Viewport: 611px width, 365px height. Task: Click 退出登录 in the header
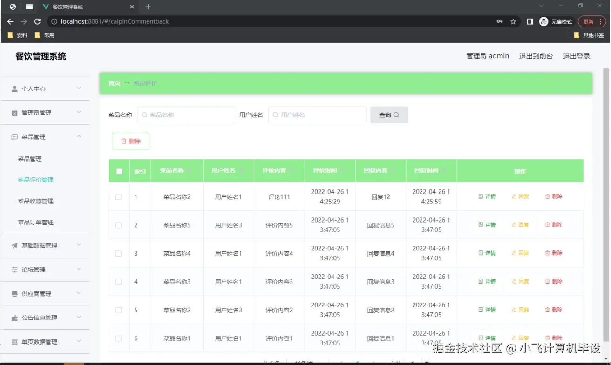click(x=577, y=56)
